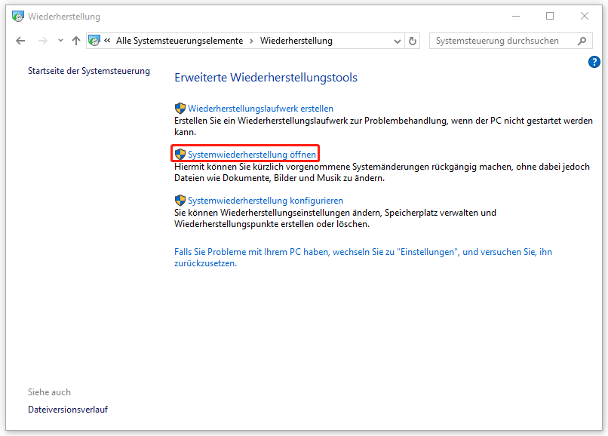
Task: Click the shield icon beside Systemwiederherstellung öffnen
Action: (x=180, y=153)
